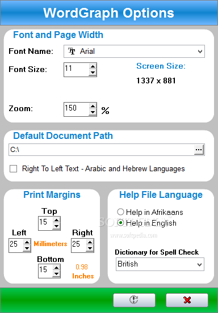
Task: Click into the Font Size field
Action: pyautogui.click(x=76, y=70)
